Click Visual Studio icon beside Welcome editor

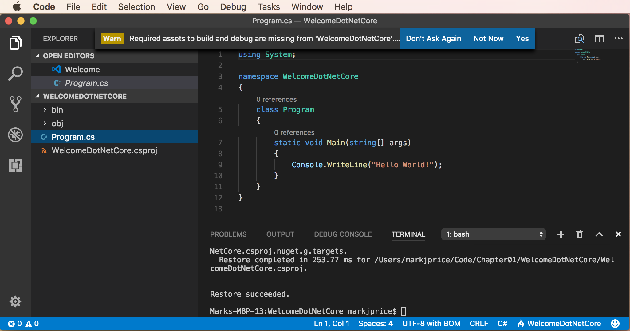tap(57, 70)
